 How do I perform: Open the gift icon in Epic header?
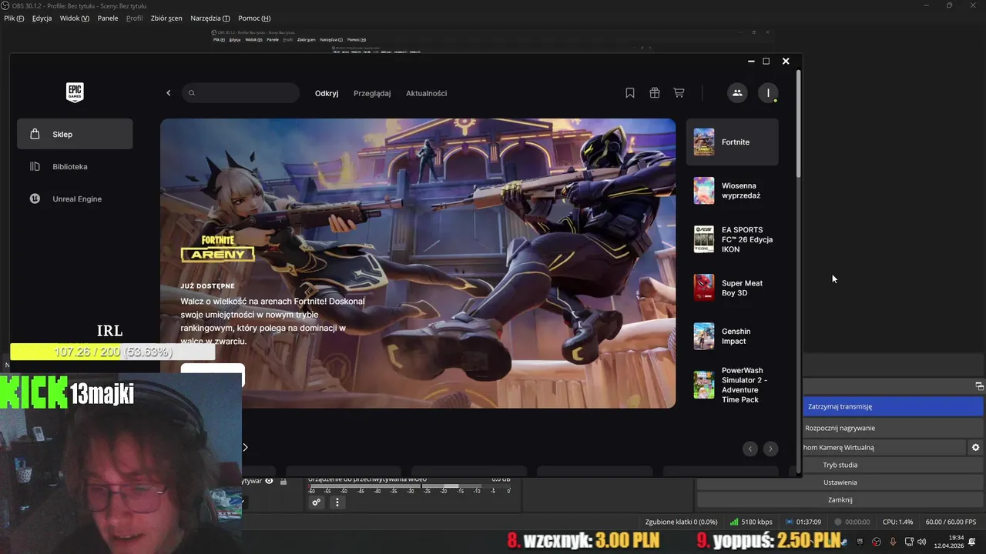click(x=655, y=93)
